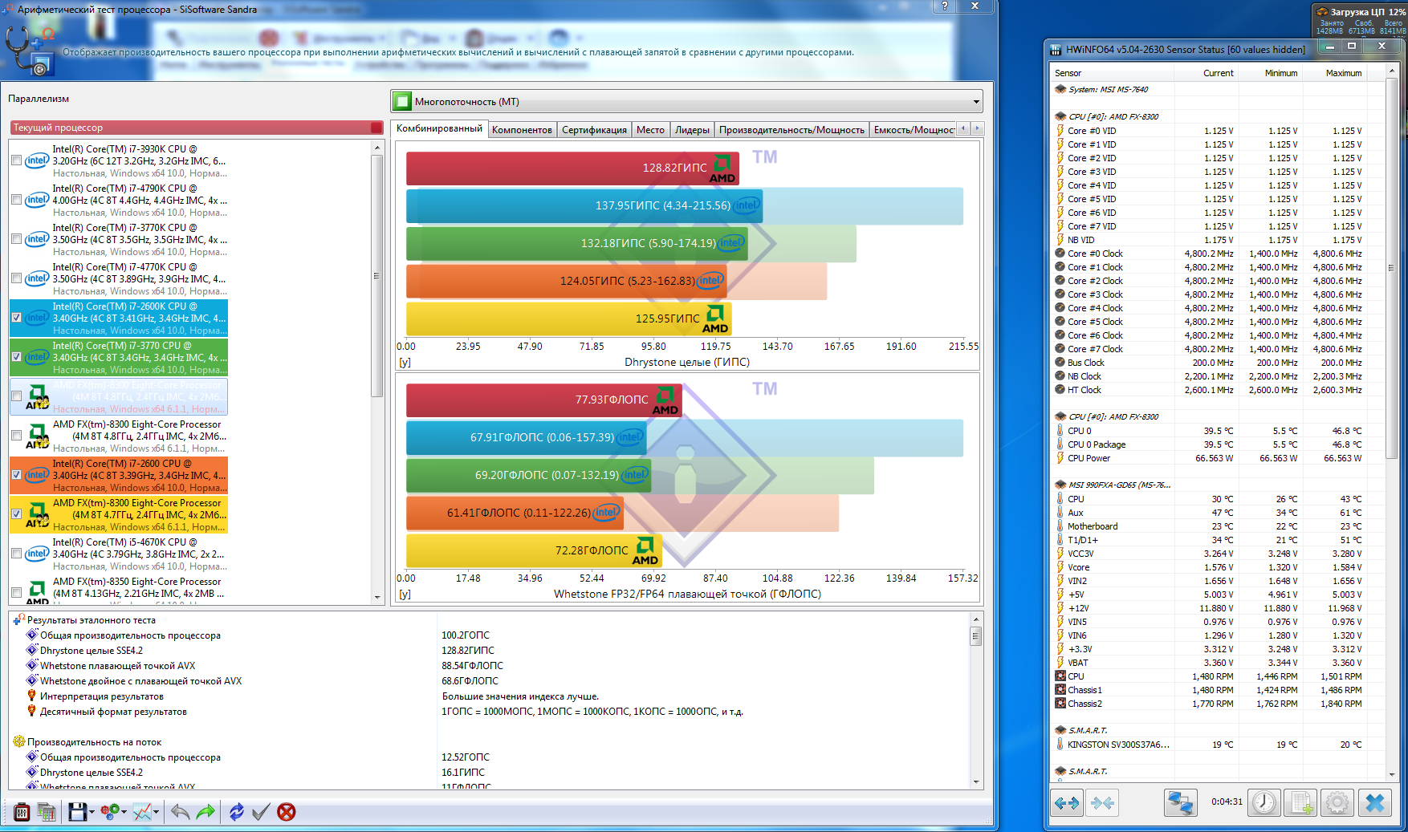Save results with the floppy disk icon

coord(77,812)
